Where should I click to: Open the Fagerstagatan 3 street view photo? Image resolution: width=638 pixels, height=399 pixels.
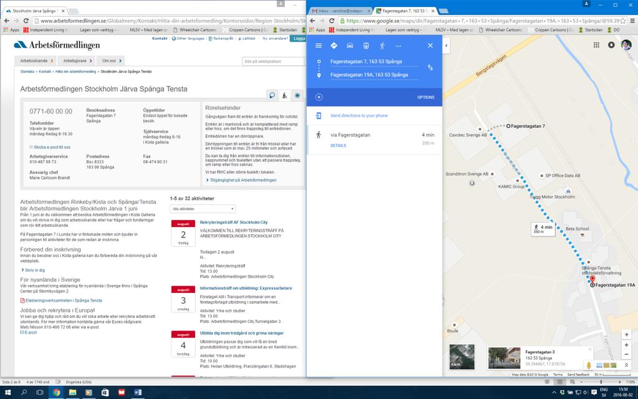[x=504, y=358]
